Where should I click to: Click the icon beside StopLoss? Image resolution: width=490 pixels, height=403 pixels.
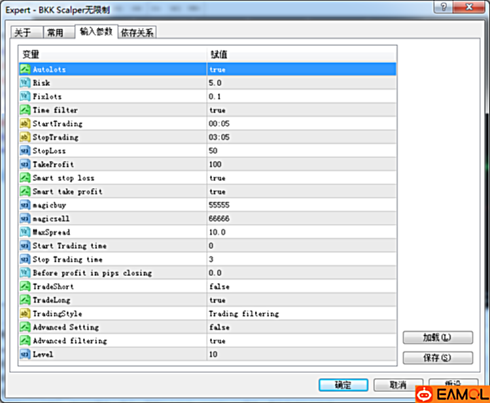(x=25, y=151)
